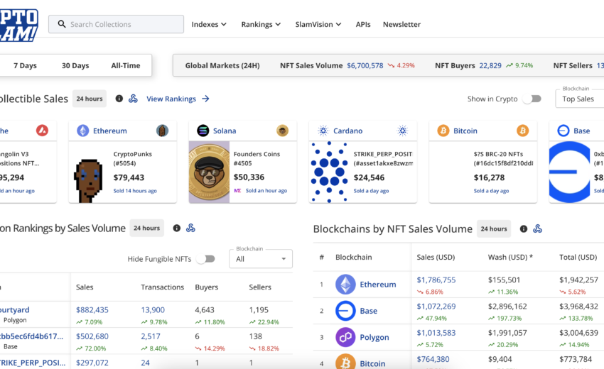Select the All-Time tab
604x369 pixels.
click(x=126, y=65)
